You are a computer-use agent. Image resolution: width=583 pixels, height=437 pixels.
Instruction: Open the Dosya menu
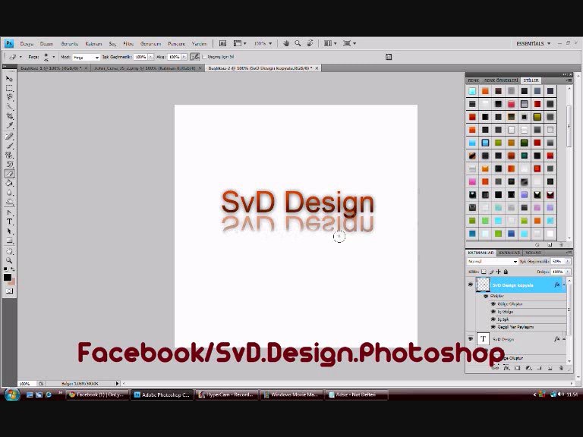coord(27,44)
